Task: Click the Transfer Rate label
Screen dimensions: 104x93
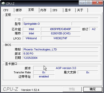Action: click(22, 72)
